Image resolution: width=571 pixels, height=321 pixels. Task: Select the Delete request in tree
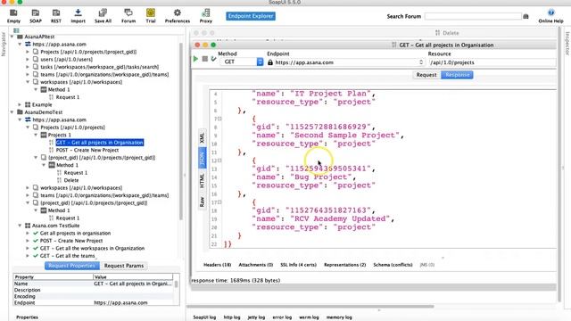coord(71,180)
